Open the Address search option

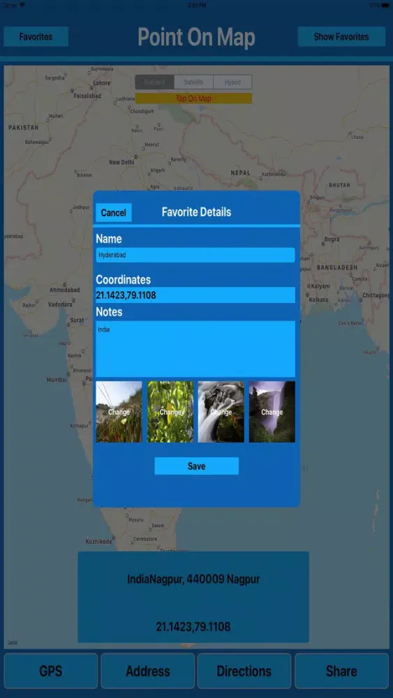pyautogui.click(x=148, y=671)
